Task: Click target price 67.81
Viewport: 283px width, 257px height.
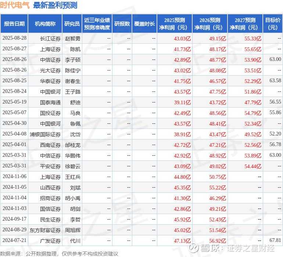Action: (275, 240)
